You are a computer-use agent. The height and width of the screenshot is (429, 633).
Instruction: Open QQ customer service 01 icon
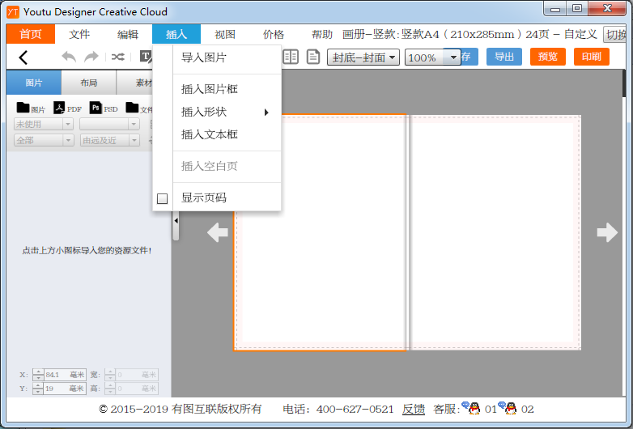pyautogui.click(x=474, y=409)
